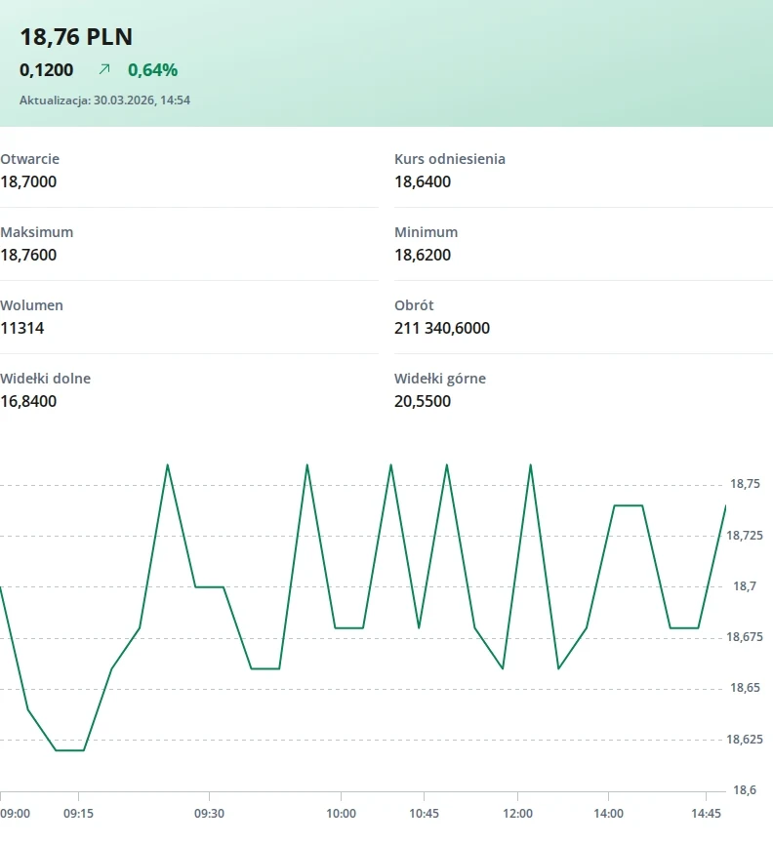Click the green 0,64% change percentage
Viewport: 773px width, 844px height.
click(152, 70)
